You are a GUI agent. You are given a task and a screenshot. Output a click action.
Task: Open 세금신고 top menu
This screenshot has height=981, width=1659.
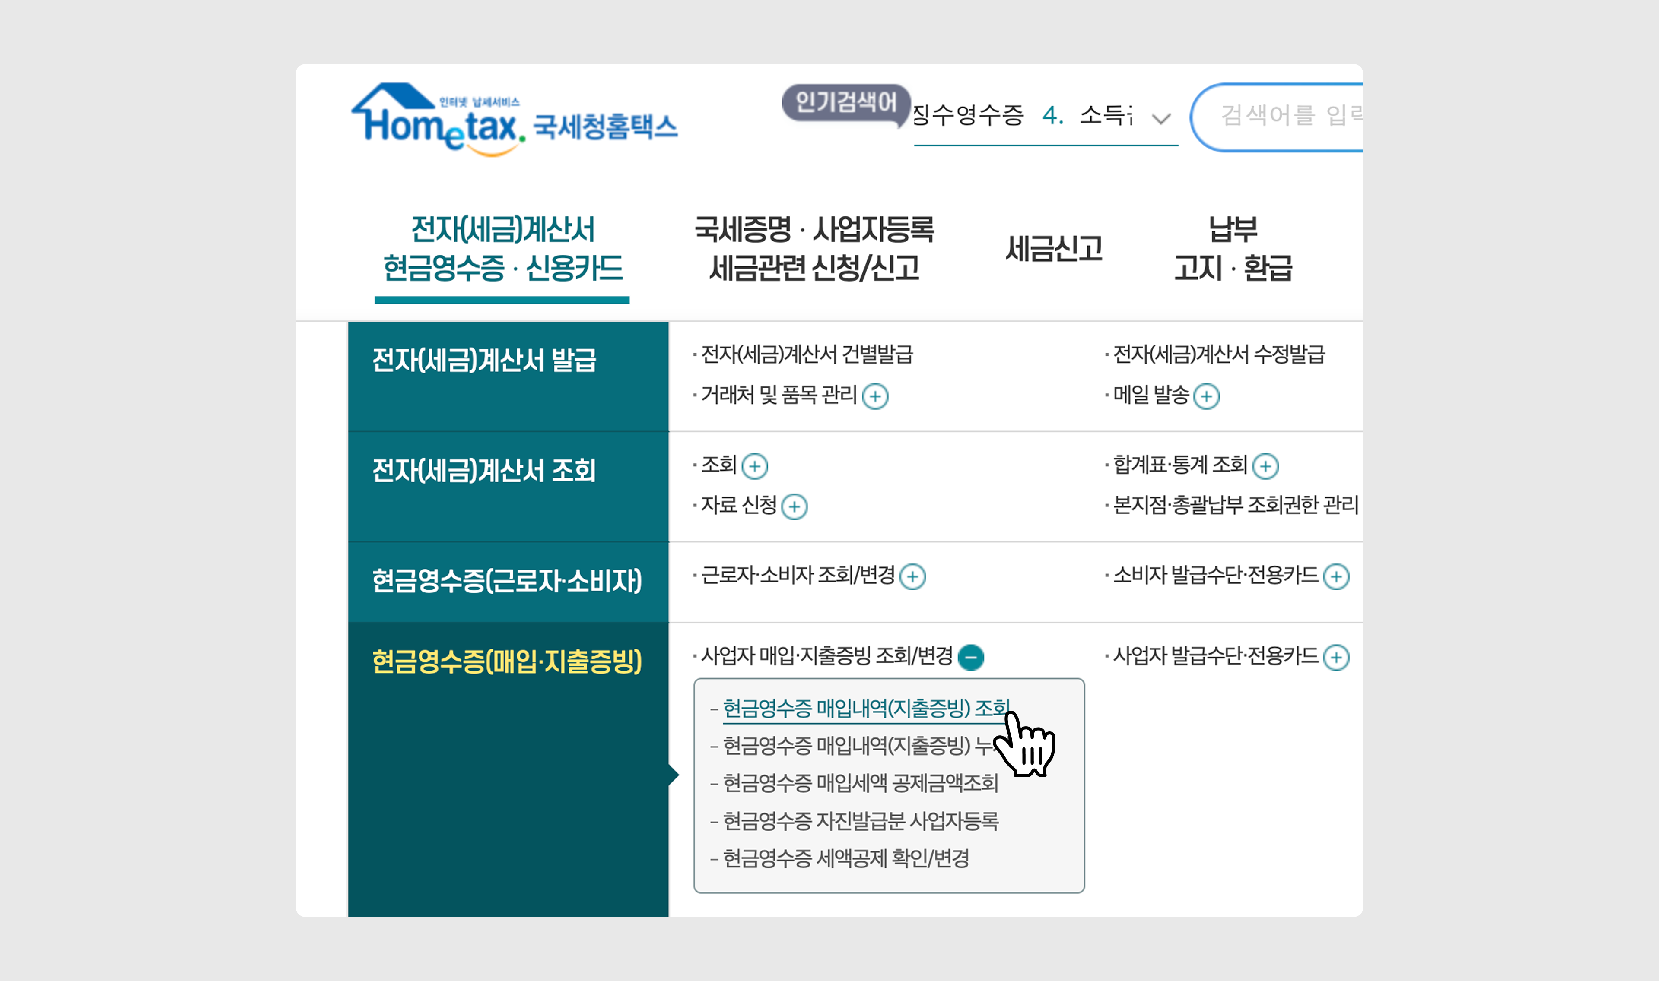[x=1053, y=249]
